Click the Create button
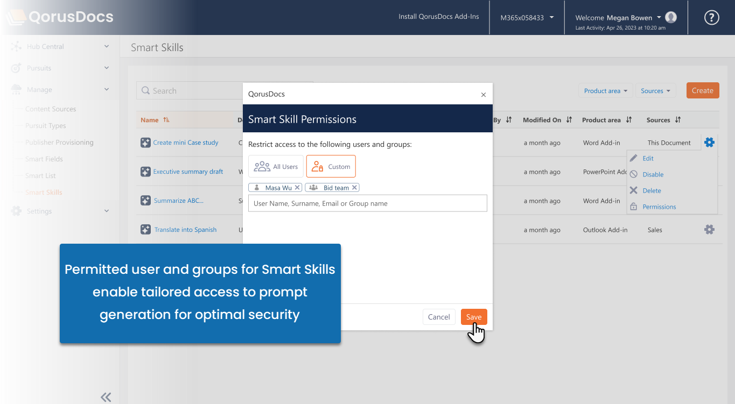This screenshot has height=404, width=735. click(x=703, y=90)
